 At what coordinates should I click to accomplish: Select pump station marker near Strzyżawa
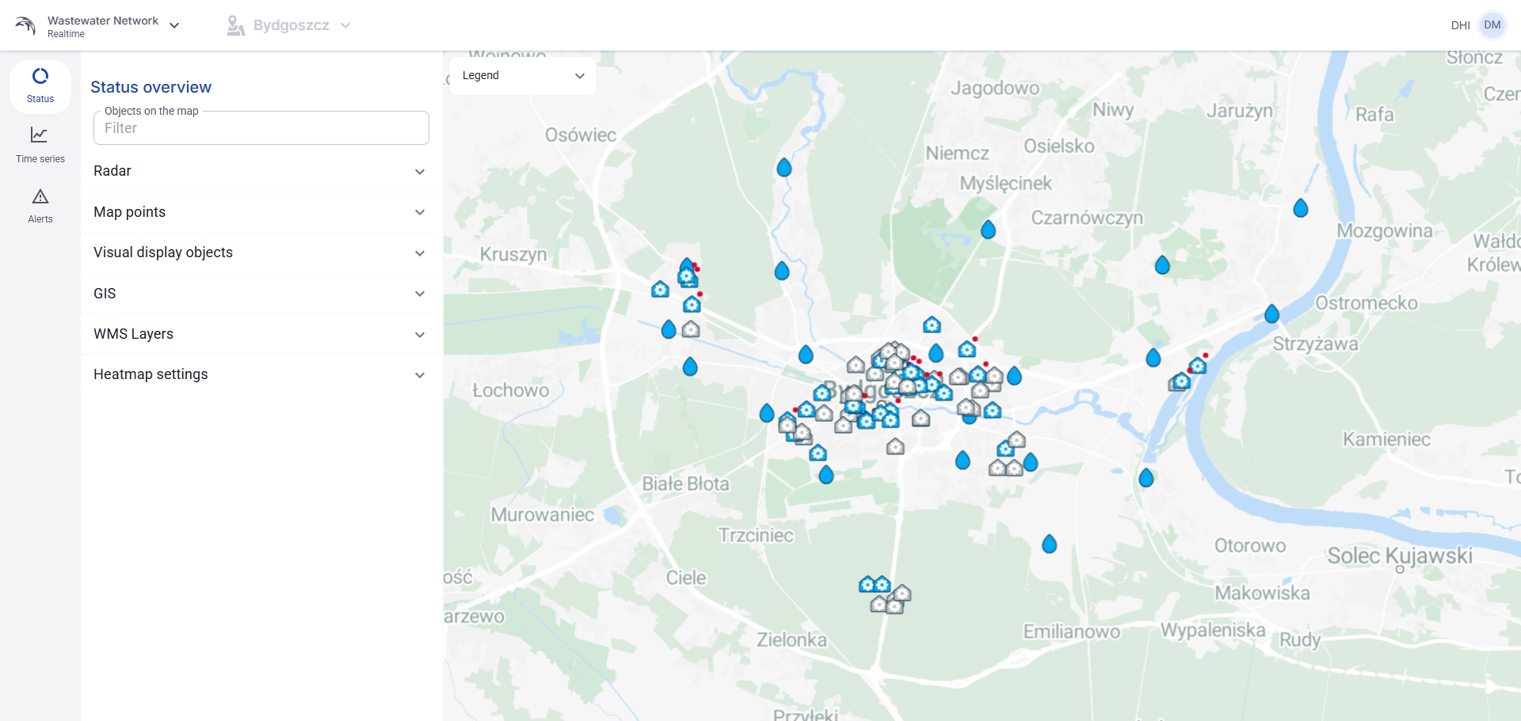tap(1198, 366)
